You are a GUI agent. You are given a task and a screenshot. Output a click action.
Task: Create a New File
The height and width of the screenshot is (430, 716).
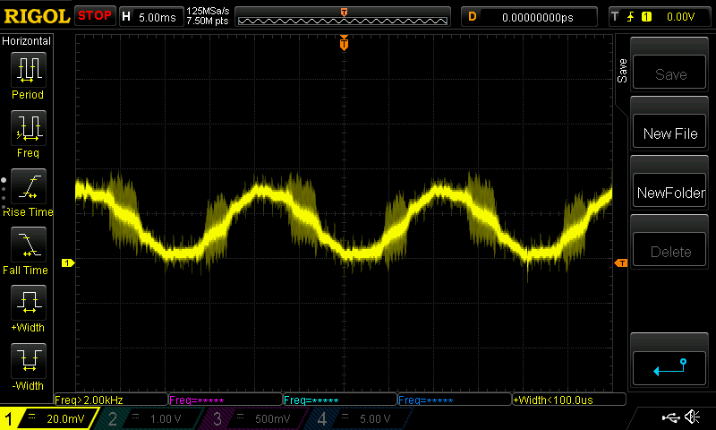(x=670, y=133)
